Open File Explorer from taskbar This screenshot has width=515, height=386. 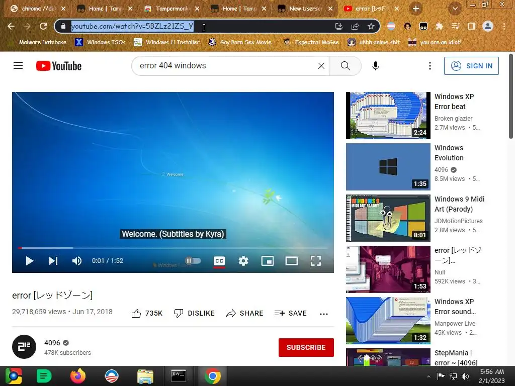[x=145, y=376]
